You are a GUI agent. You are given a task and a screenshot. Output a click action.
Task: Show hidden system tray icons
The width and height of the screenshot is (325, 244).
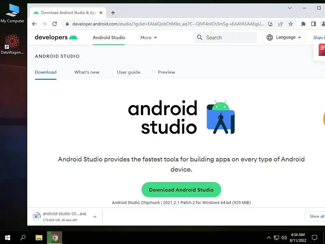click(x=269, y=238)
